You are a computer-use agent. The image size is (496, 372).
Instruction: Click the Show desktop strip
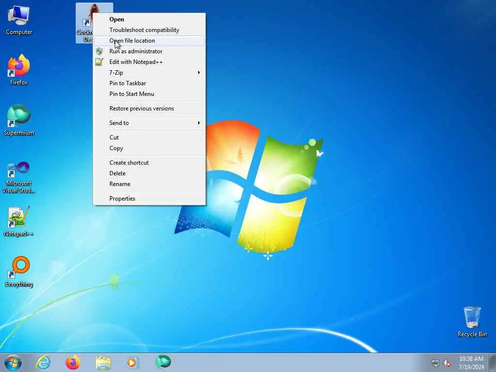pyautogui.click(x=492, y=363)
